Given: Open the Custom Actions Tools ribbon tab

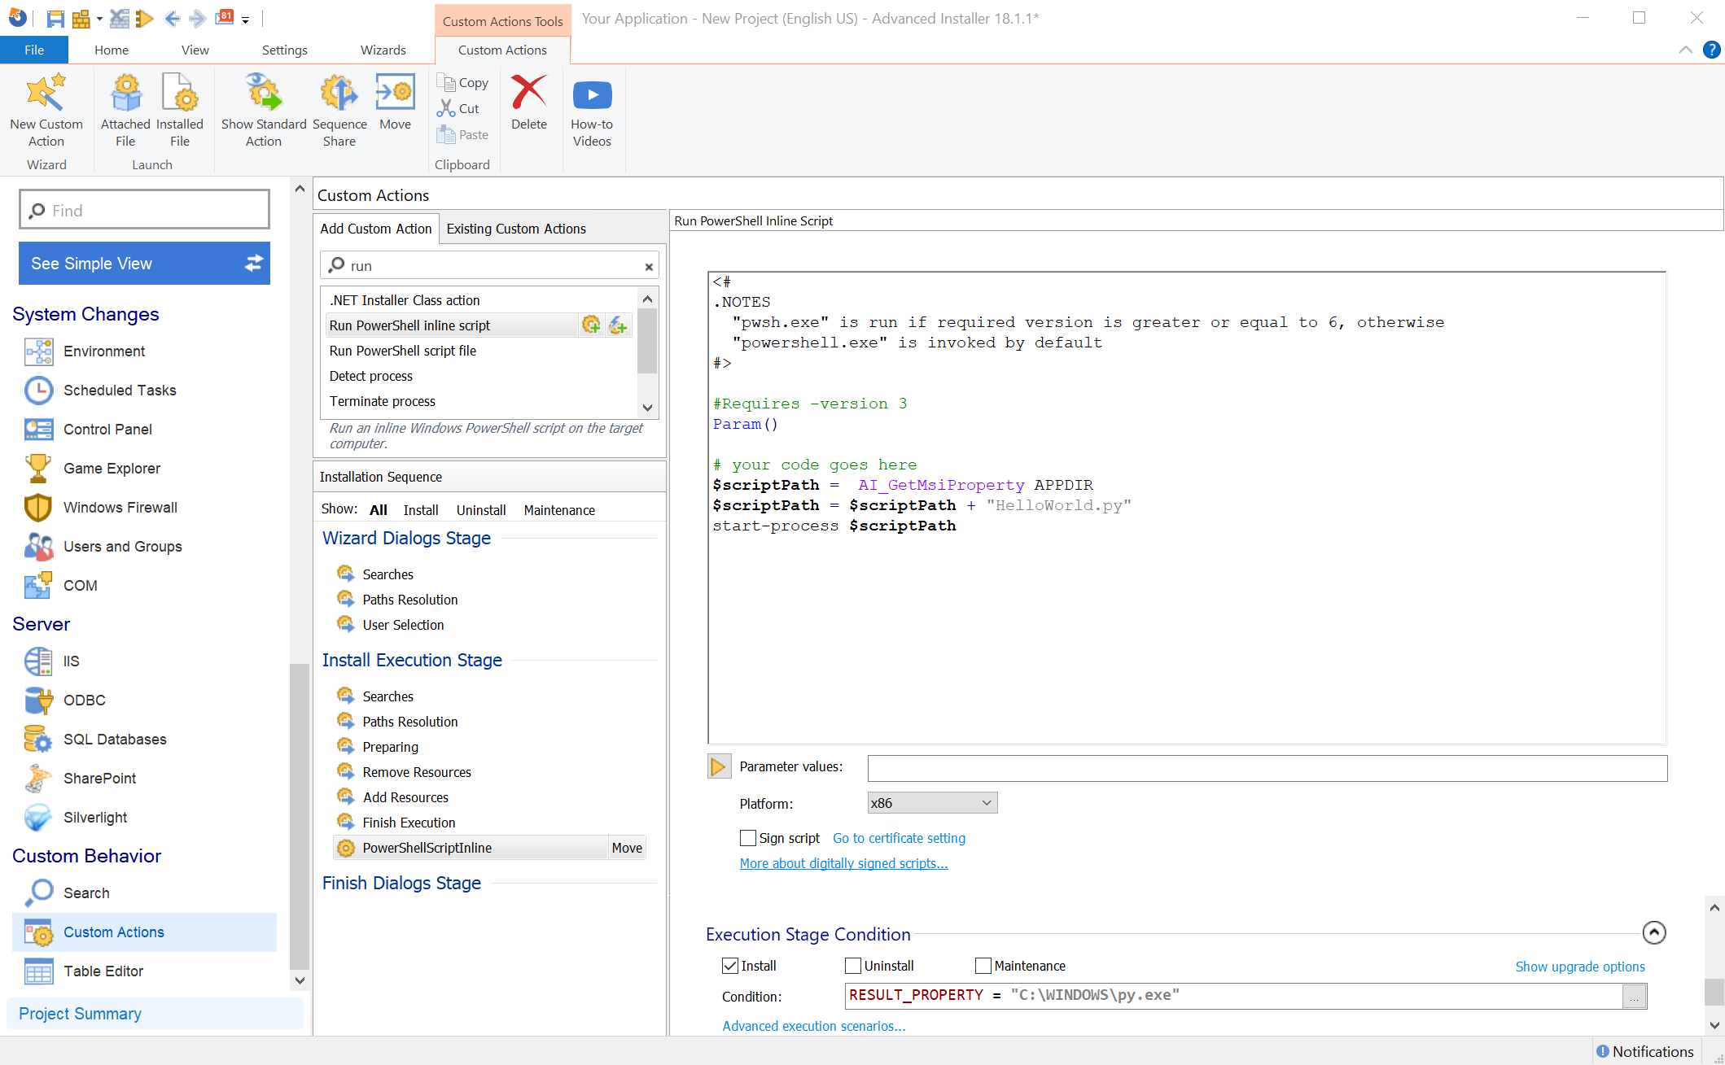Looking at the screenshot, I should tap(501, 17).
